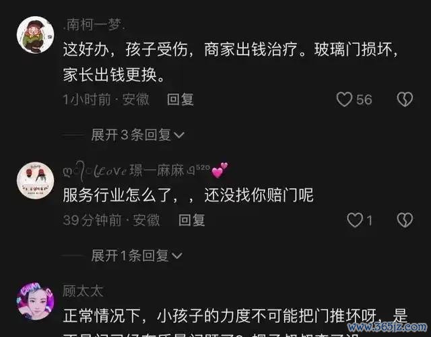
Task: Reply to the 1小时前 comment
Action: tap(180, 99)
